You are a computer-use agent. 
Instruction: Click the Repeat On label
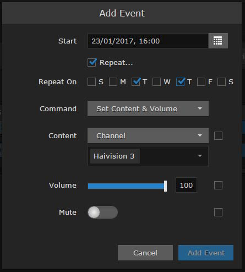pos(57,82)
